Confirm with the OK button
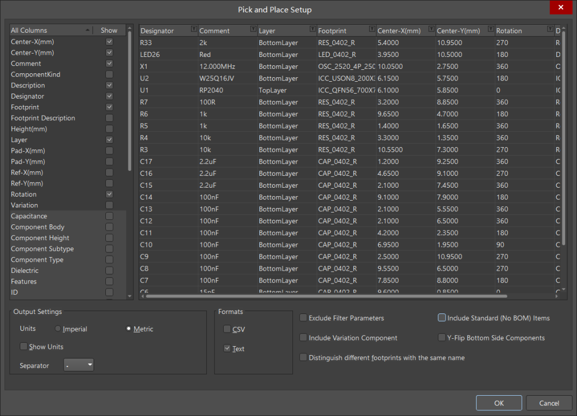577x416 pixels. (x=499, y=403)
